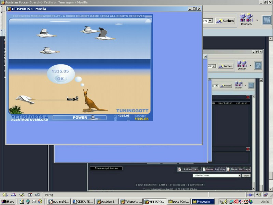The width and height of the screenshot is (273, 205).
Task: Switch to the peca (Online) taskbar item
Action: click(x=178, y=202)
